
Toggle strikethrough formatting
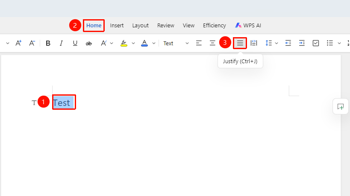coord(88,44)
